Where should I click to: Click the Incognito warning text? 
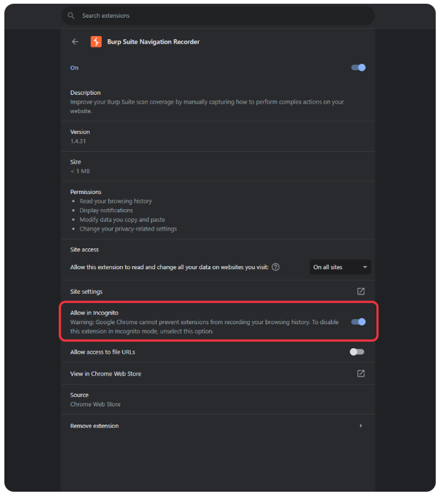[x=205, y=327]
